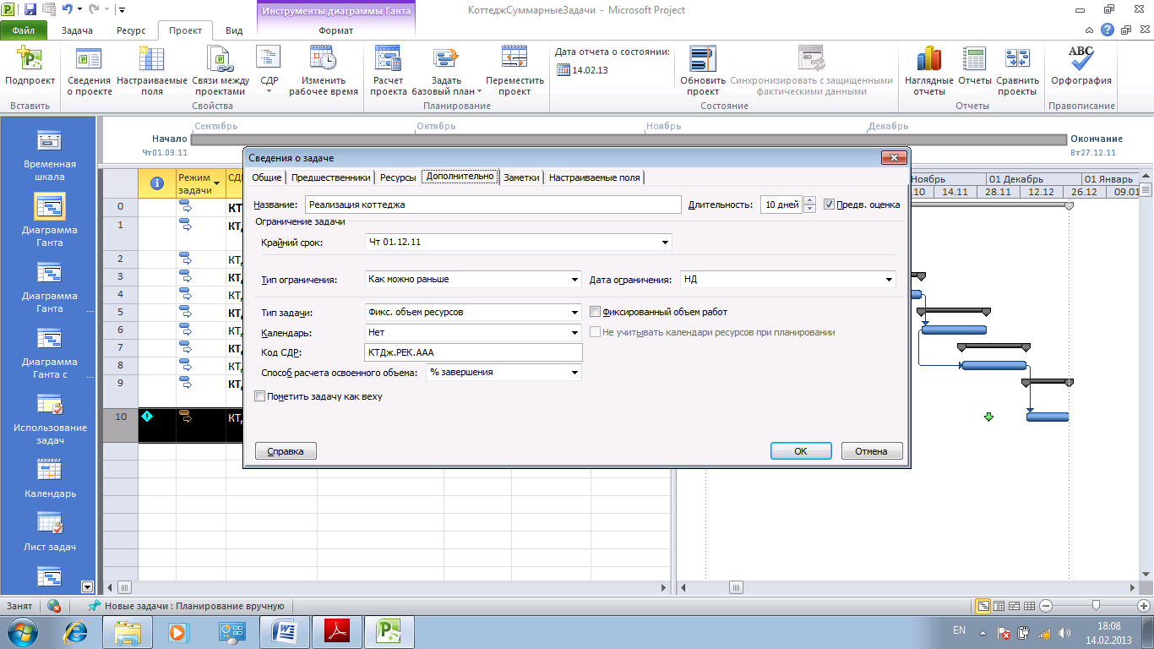Click Длительность input field
Image resolution: width=1154 pixels, height=649 pixels.
(781, 205)
